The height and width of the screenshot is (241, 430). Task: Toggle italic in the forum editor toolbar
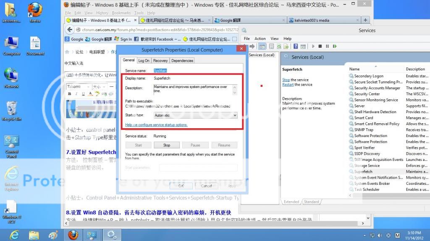[x=76, y=94]
